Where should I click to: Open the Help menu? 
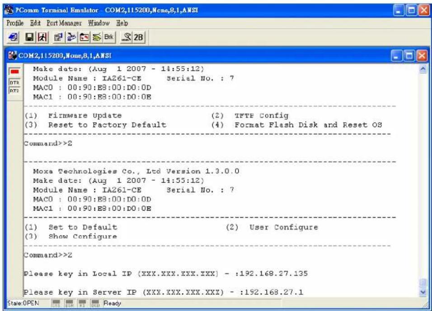click(x=122, y=23)
